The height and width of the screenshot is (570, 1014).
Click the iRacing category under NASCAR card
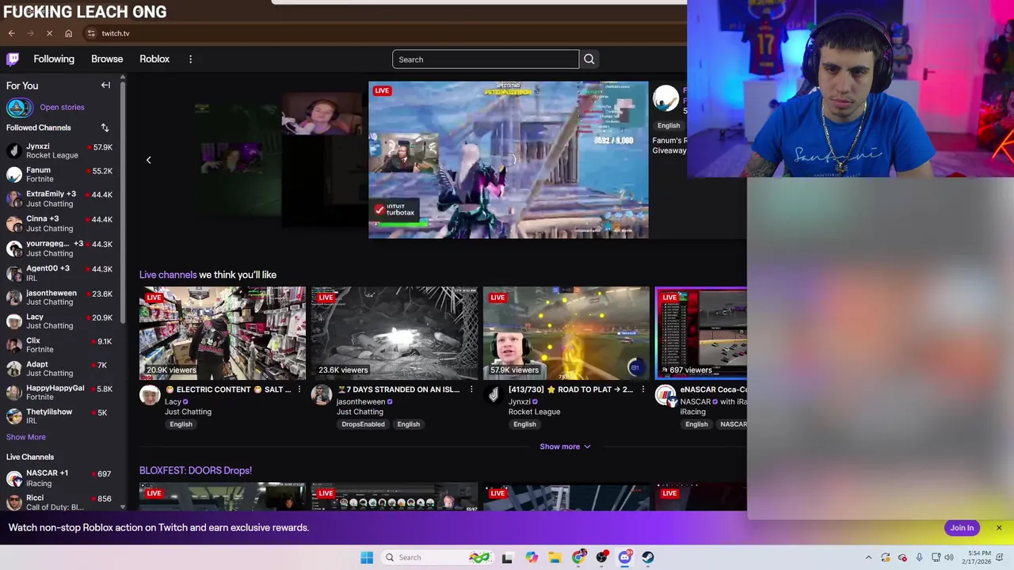[692, 412]
